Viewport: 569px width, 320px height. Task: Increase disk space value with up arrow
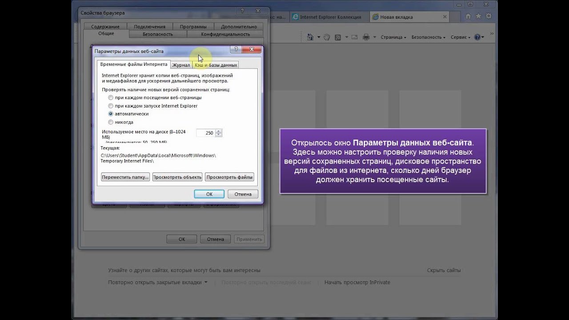[219, 131]
